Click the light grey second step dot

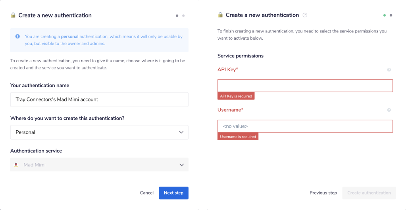pyautogui.click(x=183, y=15)
